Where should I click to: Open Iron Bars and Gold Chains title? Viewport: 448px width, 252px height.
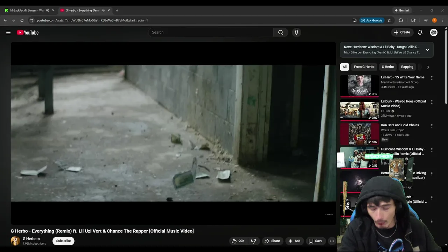400,125
